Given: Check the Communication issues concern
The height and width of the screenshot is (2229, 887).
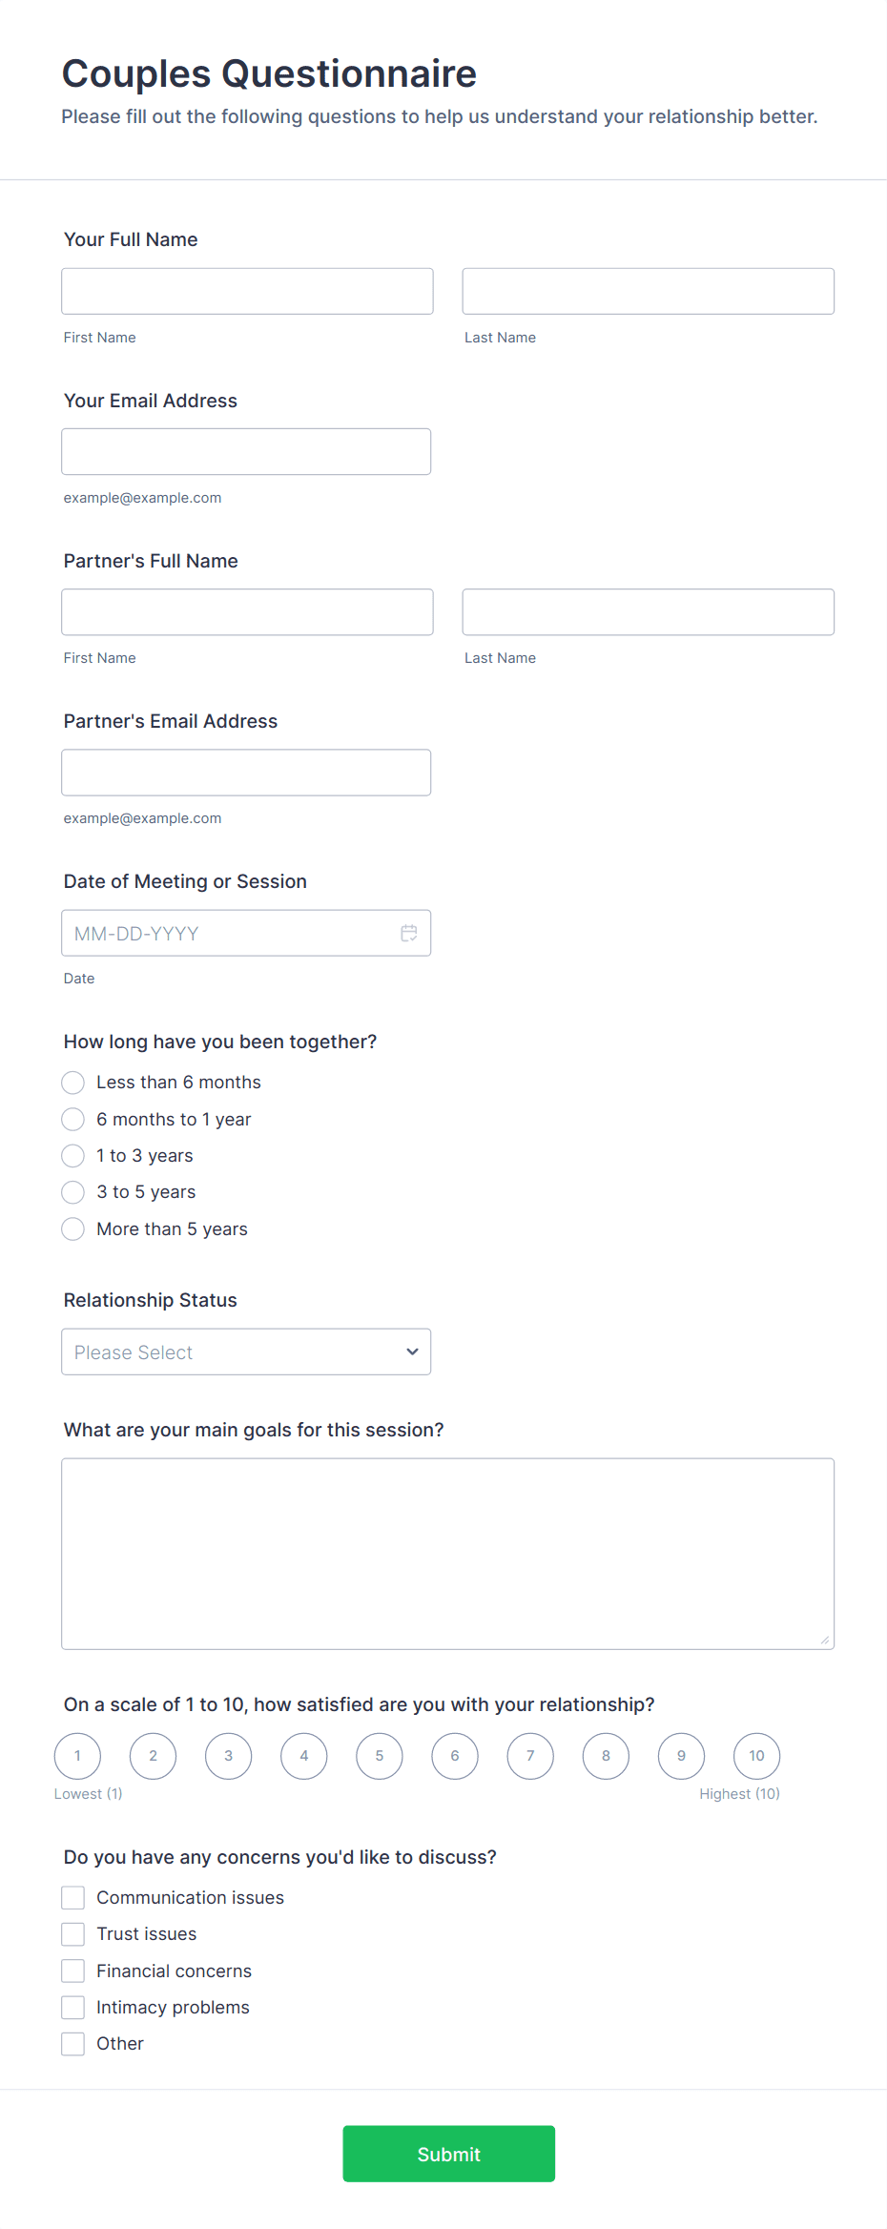Looking at the screenshot, I should pos(72,1897).
